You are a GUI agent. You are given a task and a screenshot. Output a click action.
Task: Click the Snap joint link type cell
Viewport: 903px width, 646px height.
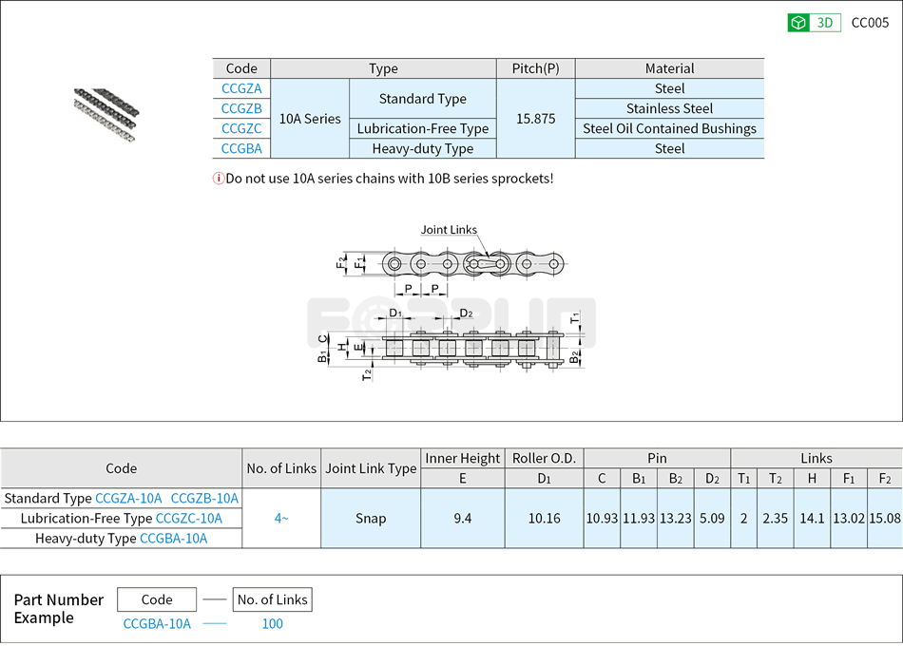coord(371,518)
